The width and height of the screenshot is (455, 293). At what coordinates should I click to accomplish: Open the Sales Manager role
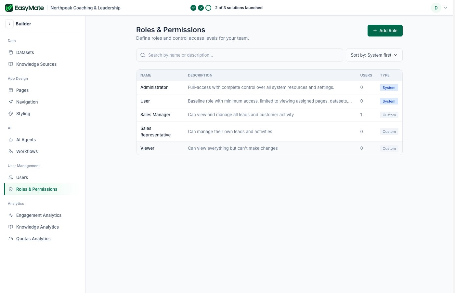tap(269, 115)
